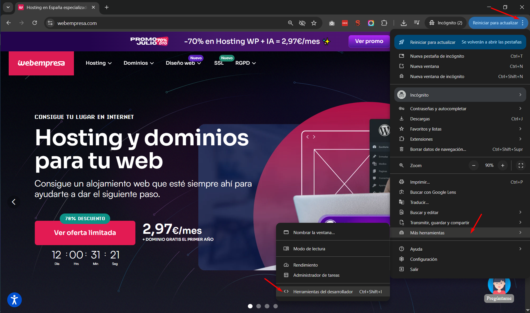This screenshot has width=530, height=313.
Task: Open site information icon in address bar
Action: [x=50, y=23]
